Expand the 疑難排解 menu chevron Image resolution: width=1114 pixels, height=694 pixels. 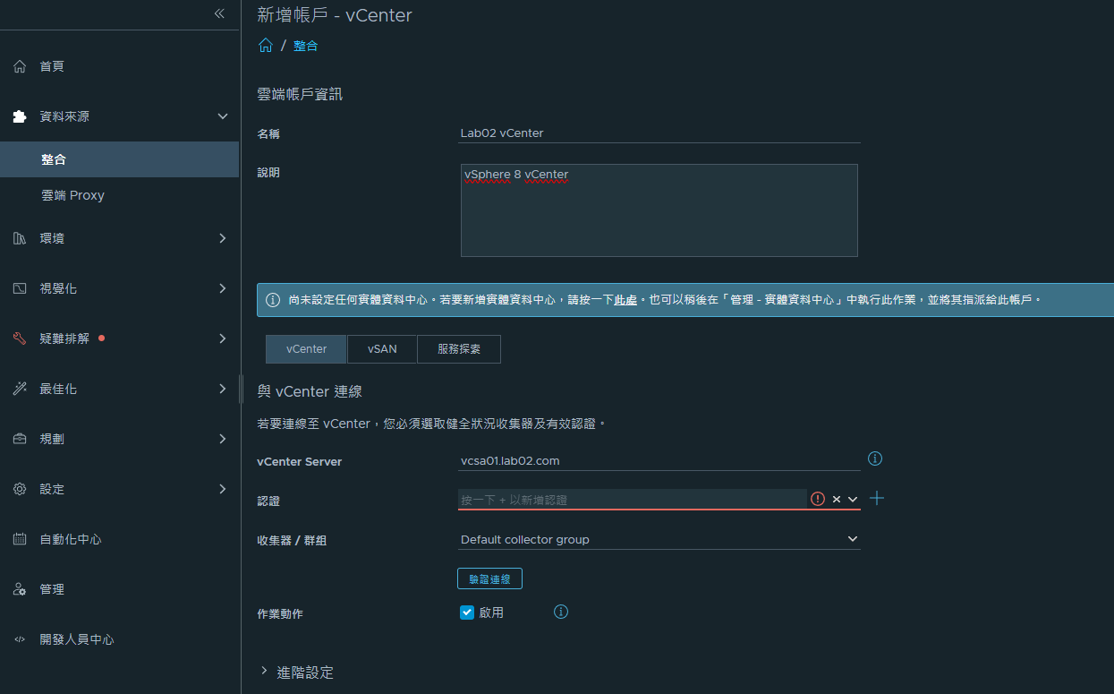tap(223, 338)
